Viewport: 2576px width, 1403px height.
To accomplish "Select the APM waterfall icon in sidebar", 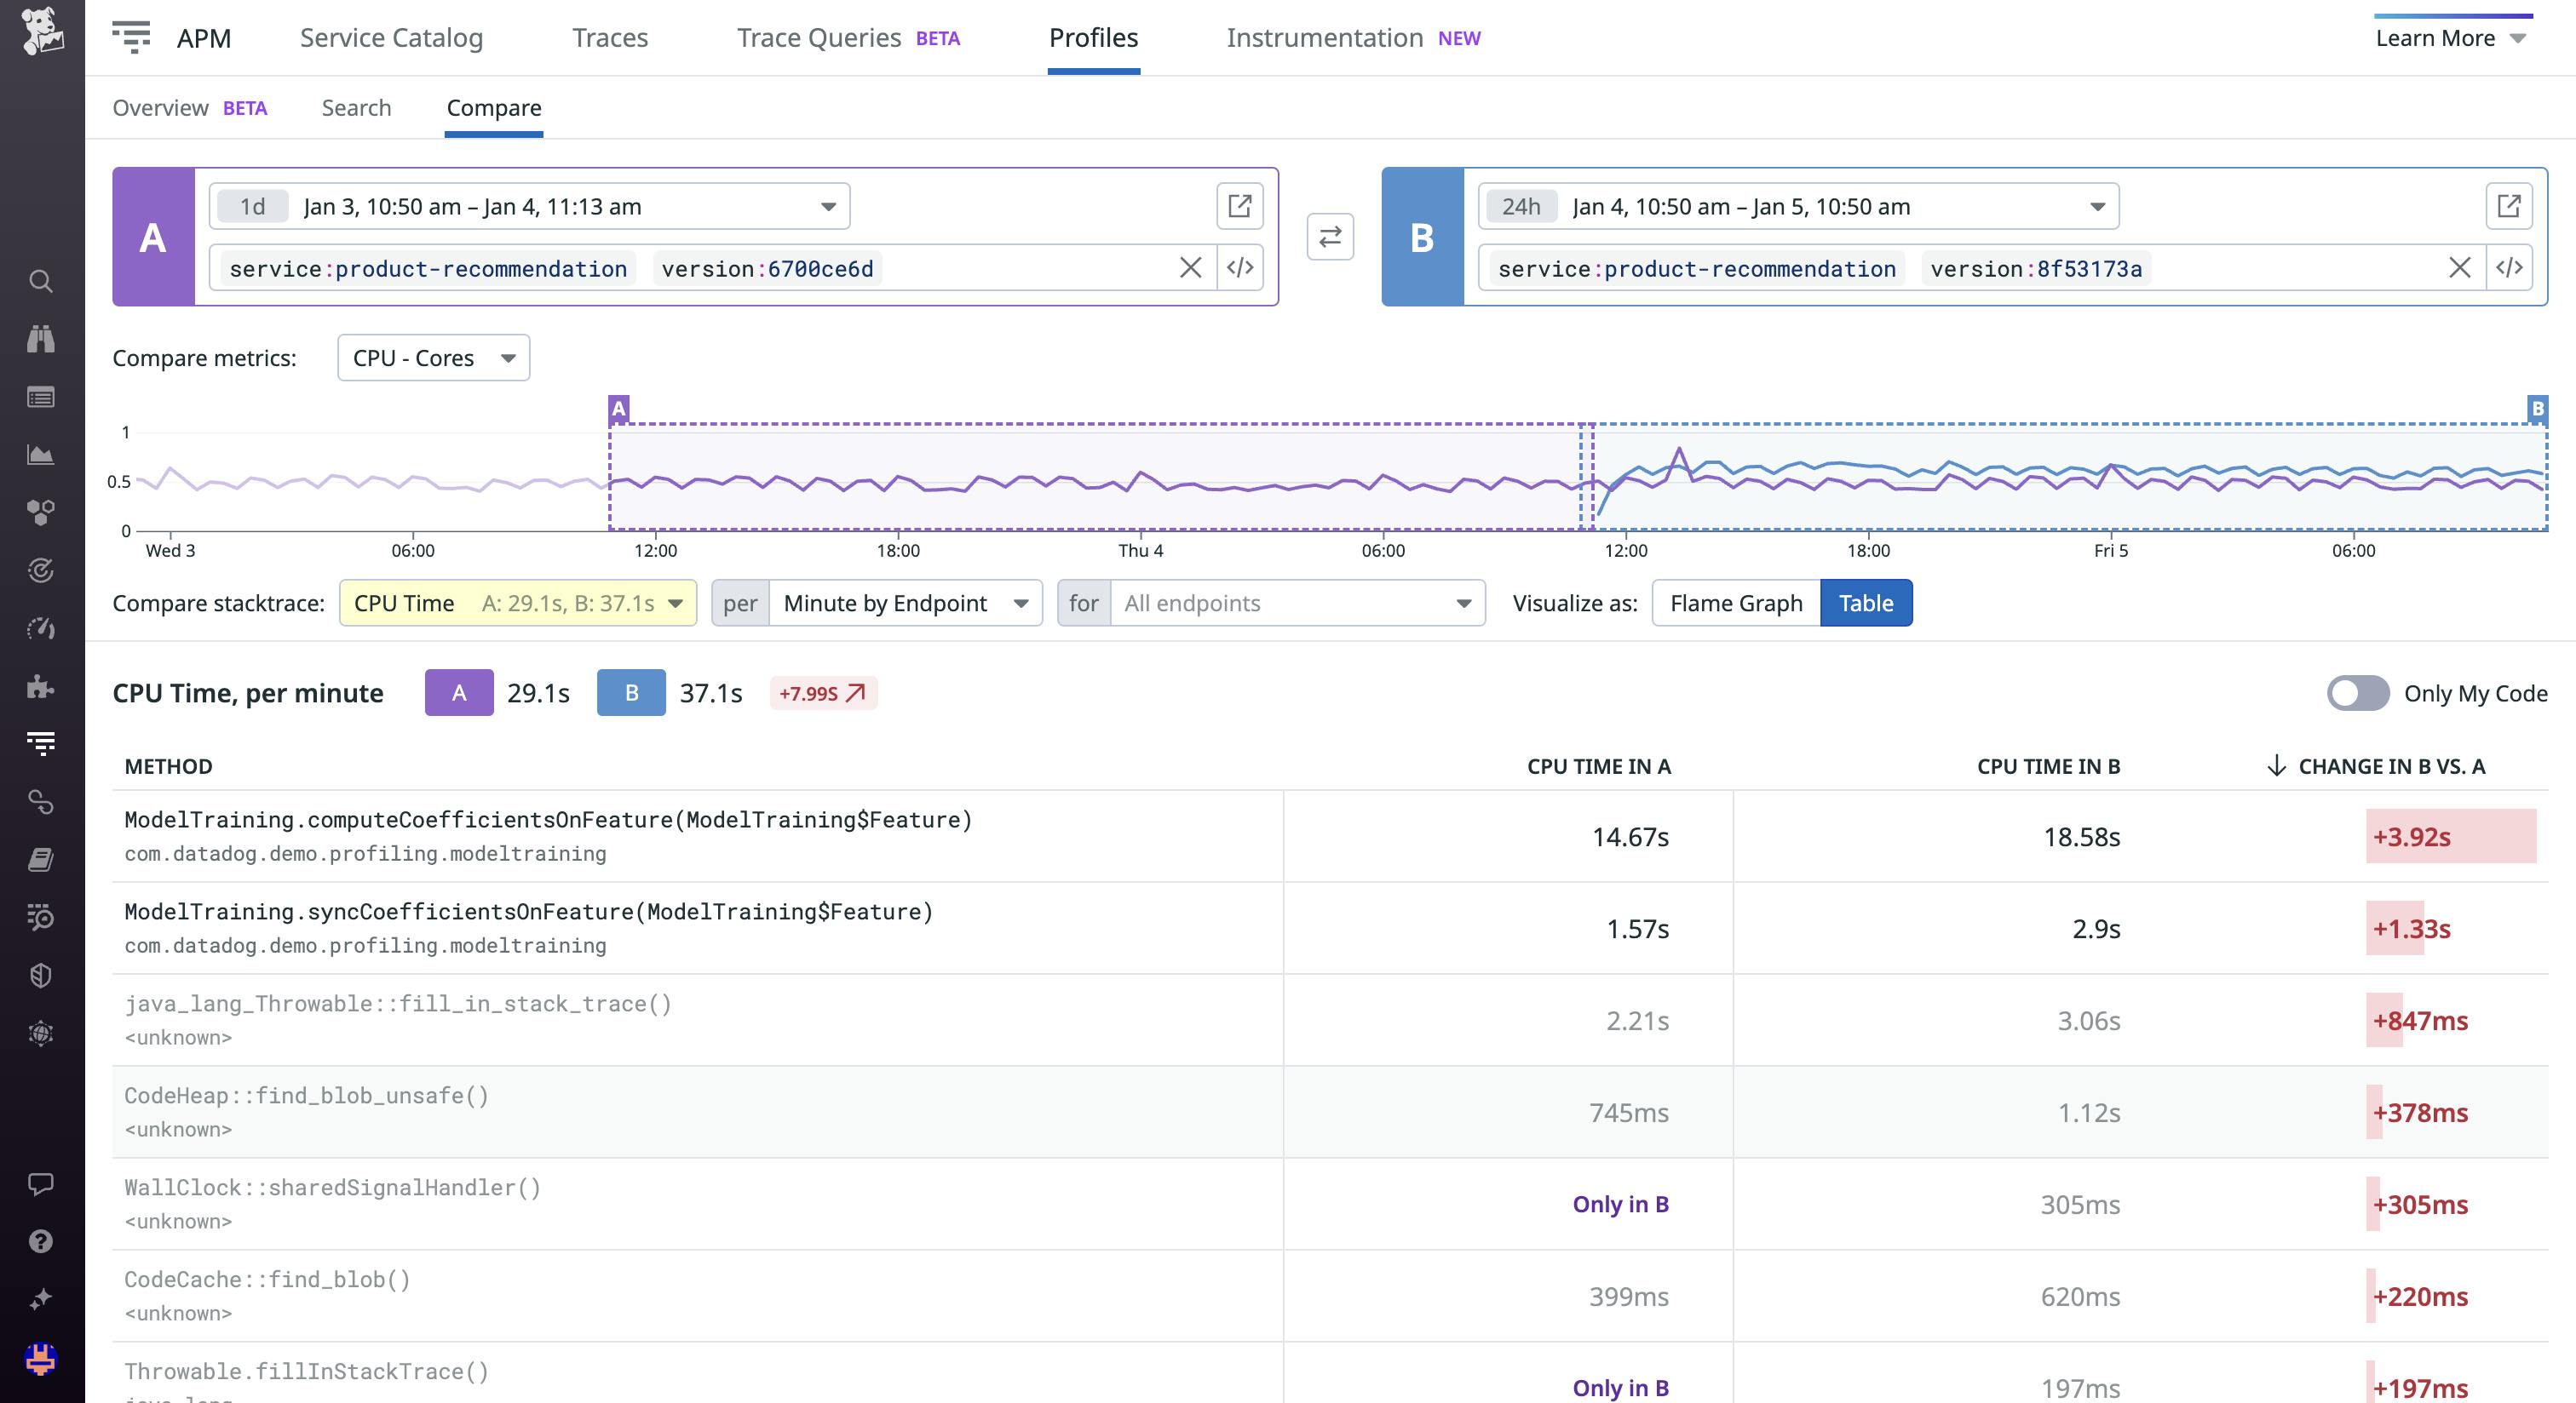I will pos(41,742).
